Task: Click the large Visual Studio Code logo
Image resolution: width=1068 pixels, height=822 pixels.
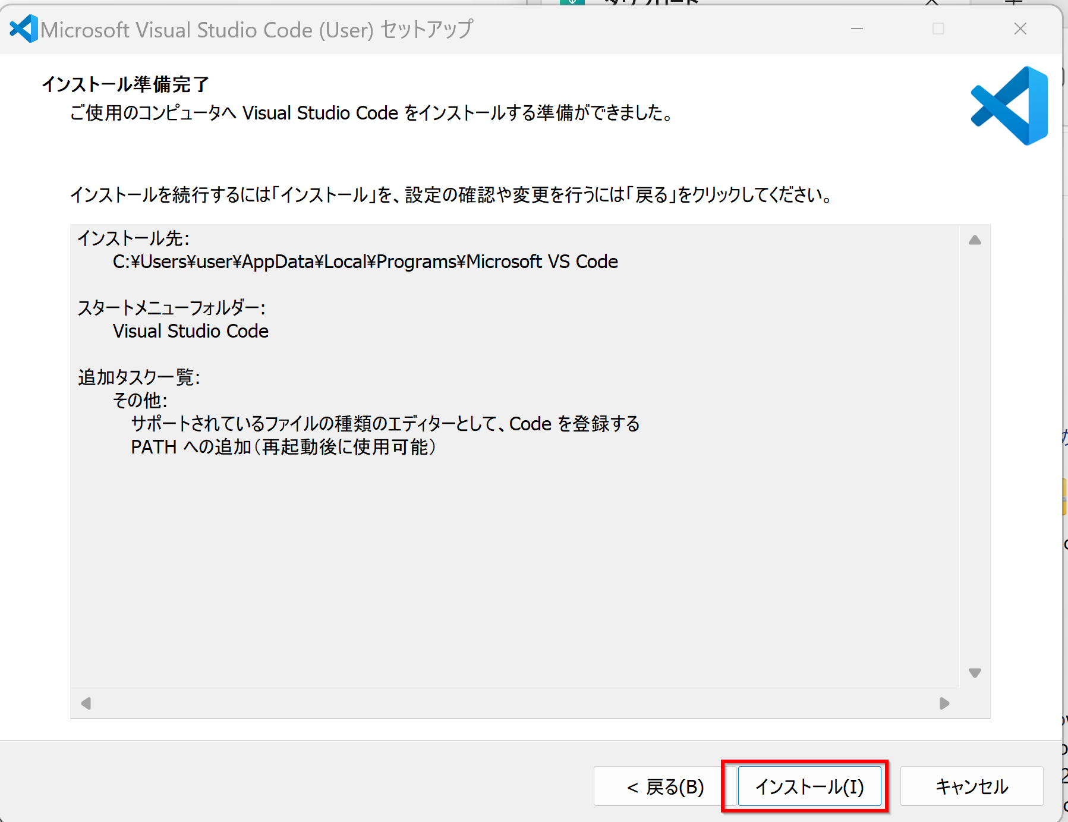Action: [1009, 106]
